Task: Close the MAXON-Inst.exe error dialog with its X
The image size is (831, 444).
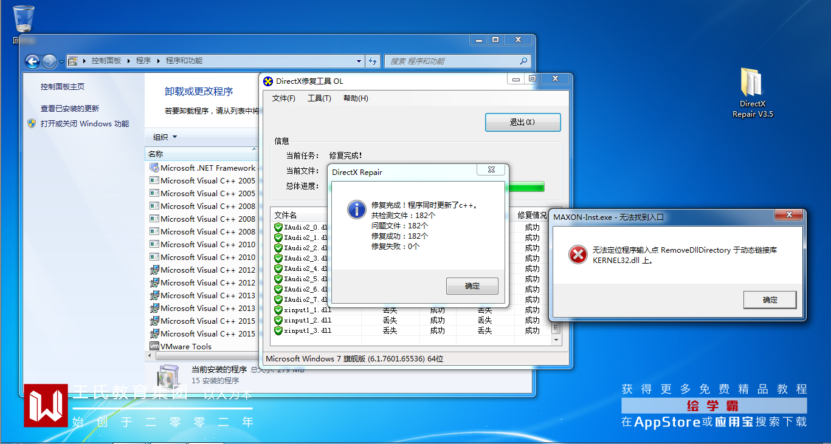Action: click(790, 216)
